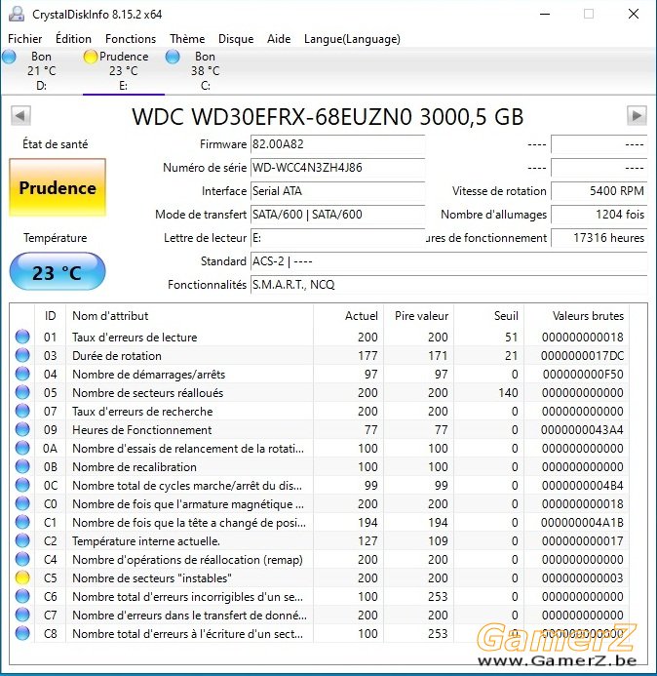Click status orb of attribute C7 row
The image size is (657, 676).
tap(22, 615)
